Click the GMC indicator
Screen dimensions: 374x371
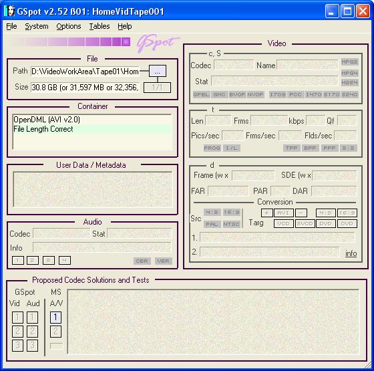click(x=219, y=94)
